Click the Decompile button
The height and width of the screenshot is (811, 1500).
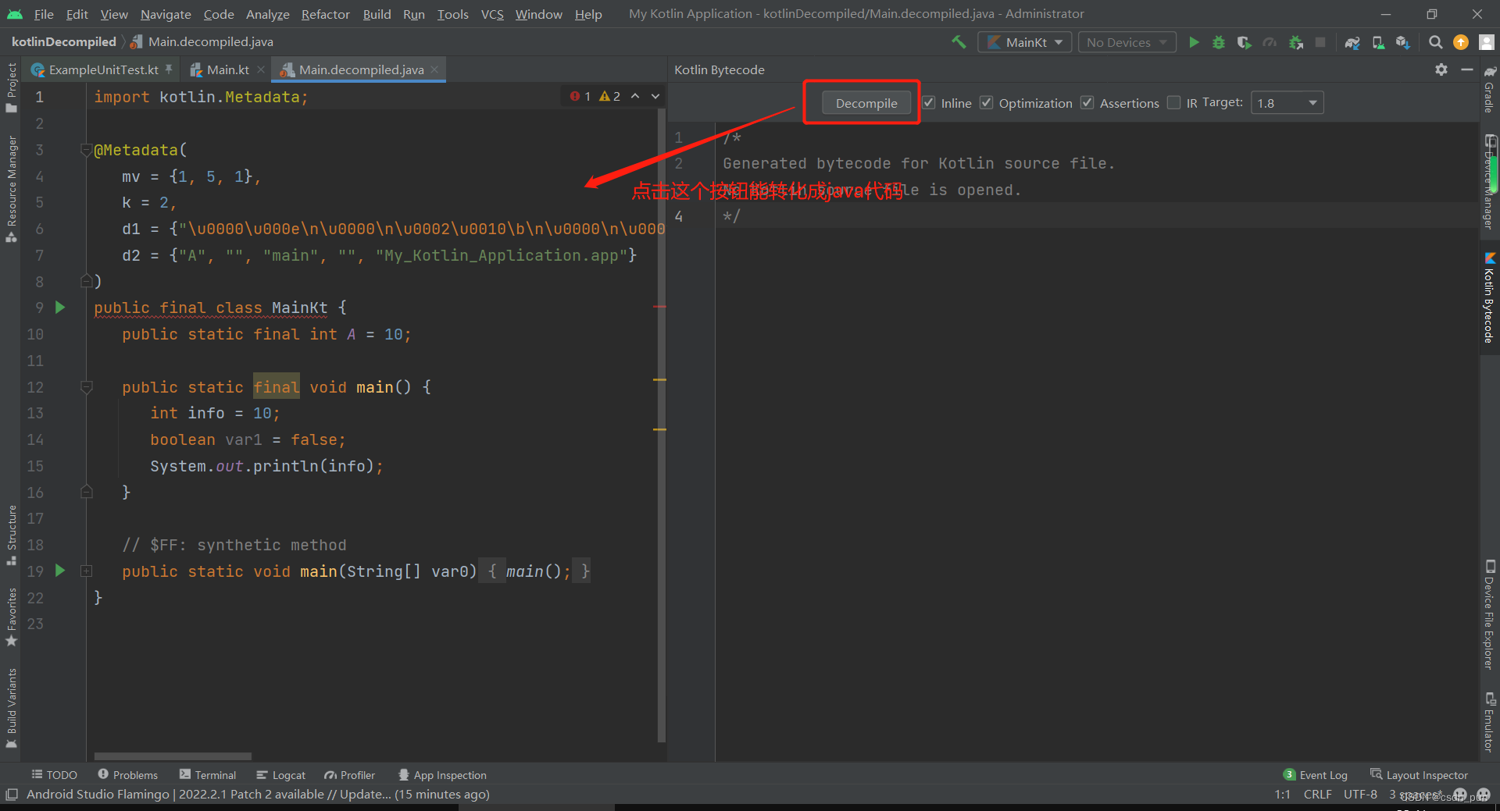866,103
